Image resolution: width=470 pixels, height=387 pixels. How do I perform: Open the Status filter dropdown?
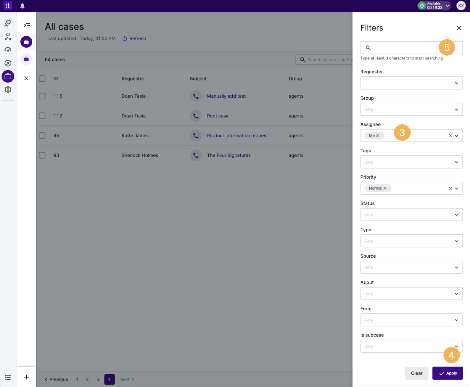point(412,215)
